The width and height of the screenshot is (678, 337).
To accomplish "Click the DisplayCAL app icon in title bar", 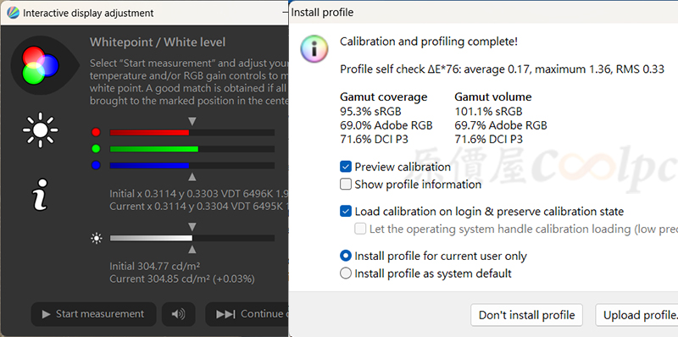I will [x=13, y=13].
